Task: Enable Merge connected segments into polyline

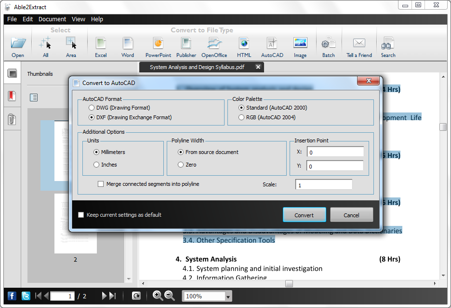Action: coord(148,184)
